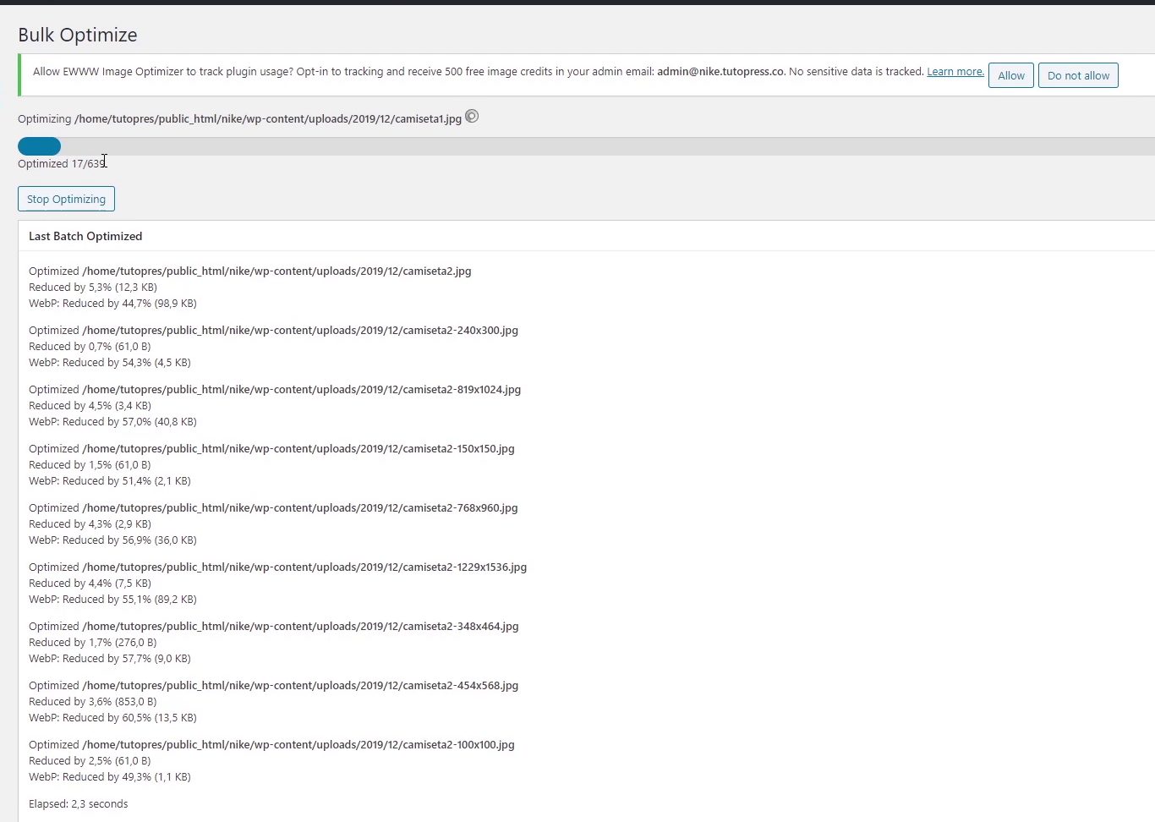Click the Bulk Optimize page heading
1155x822 pixels.
pyautogui.click(x=78, y=35)
